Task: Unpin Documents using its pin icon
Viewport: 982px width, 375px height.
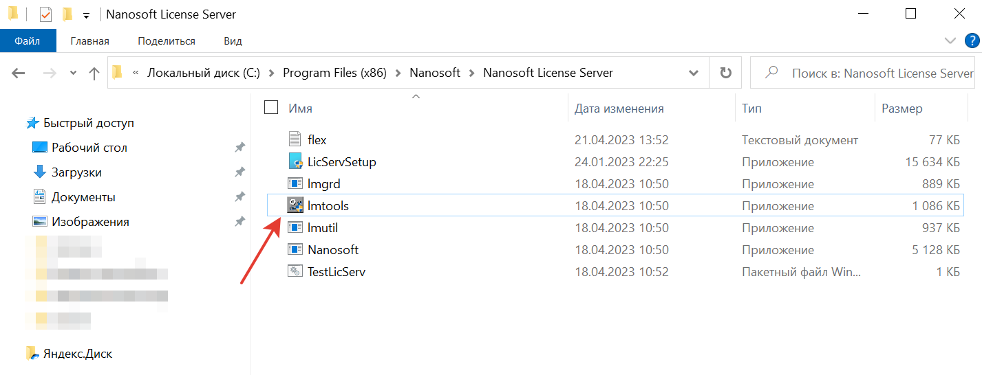Action: coord(239,197)
